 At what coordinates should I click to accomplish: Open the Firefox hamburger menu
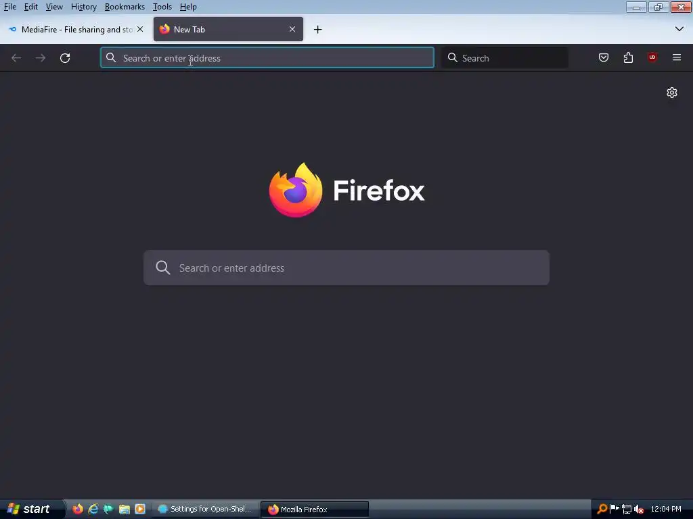click(x=677, y=57)
